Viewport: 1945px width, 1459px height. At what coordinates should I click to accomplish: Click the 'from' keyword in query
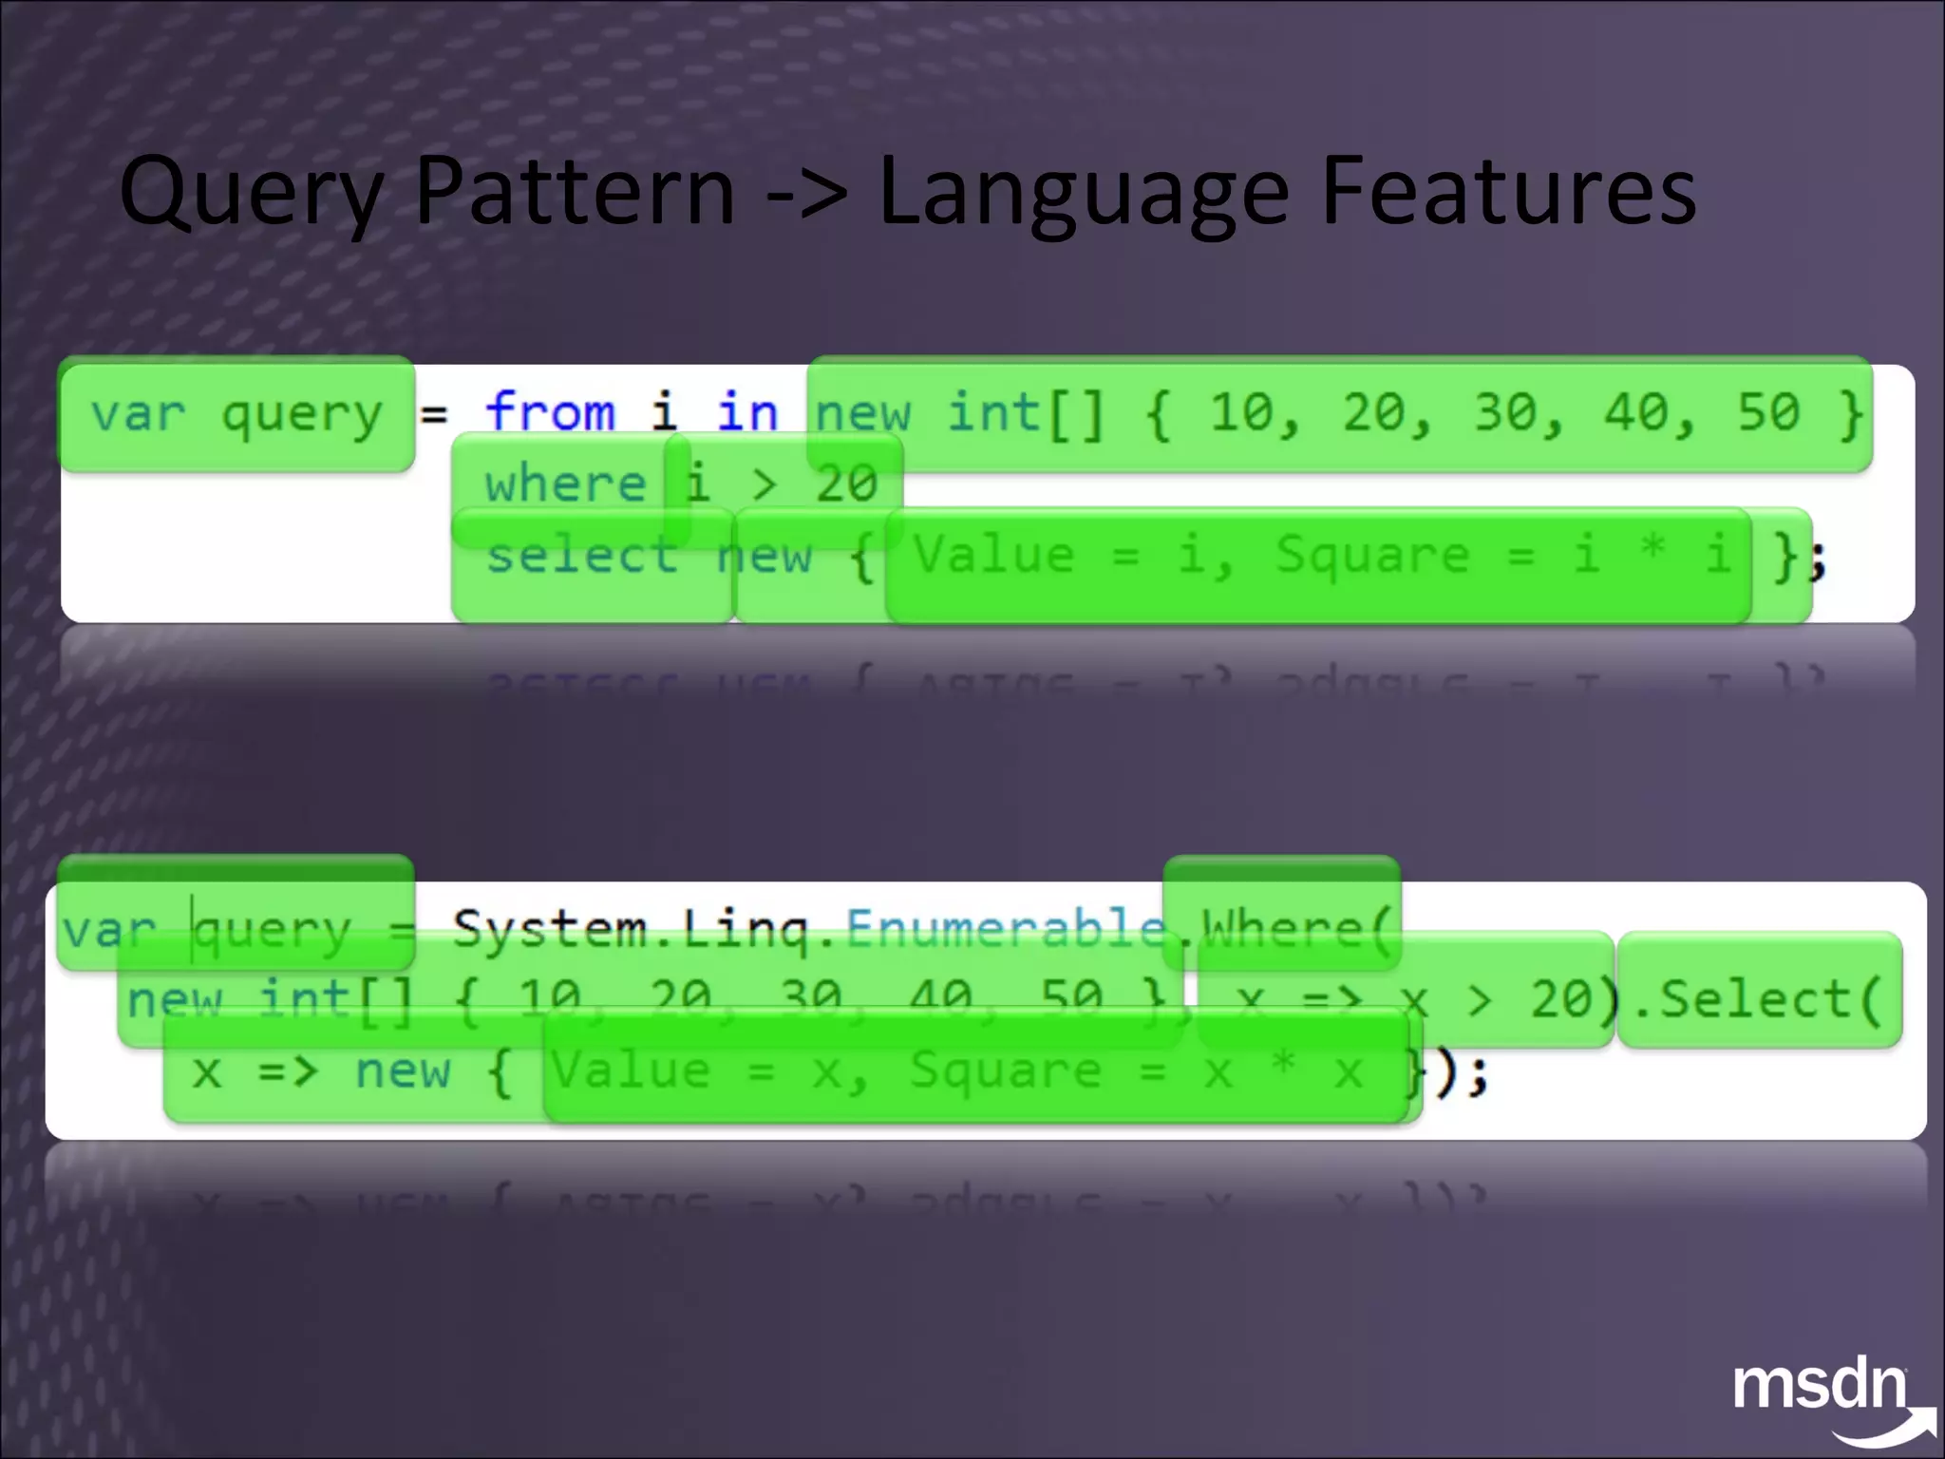tap(550, 412)
